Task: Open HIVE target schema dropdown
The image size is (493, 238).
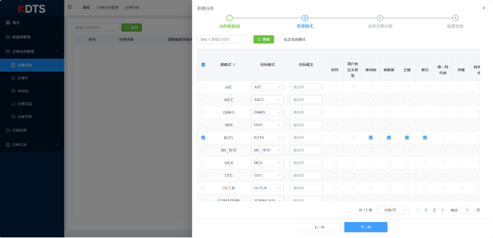Action: [267, 125]
